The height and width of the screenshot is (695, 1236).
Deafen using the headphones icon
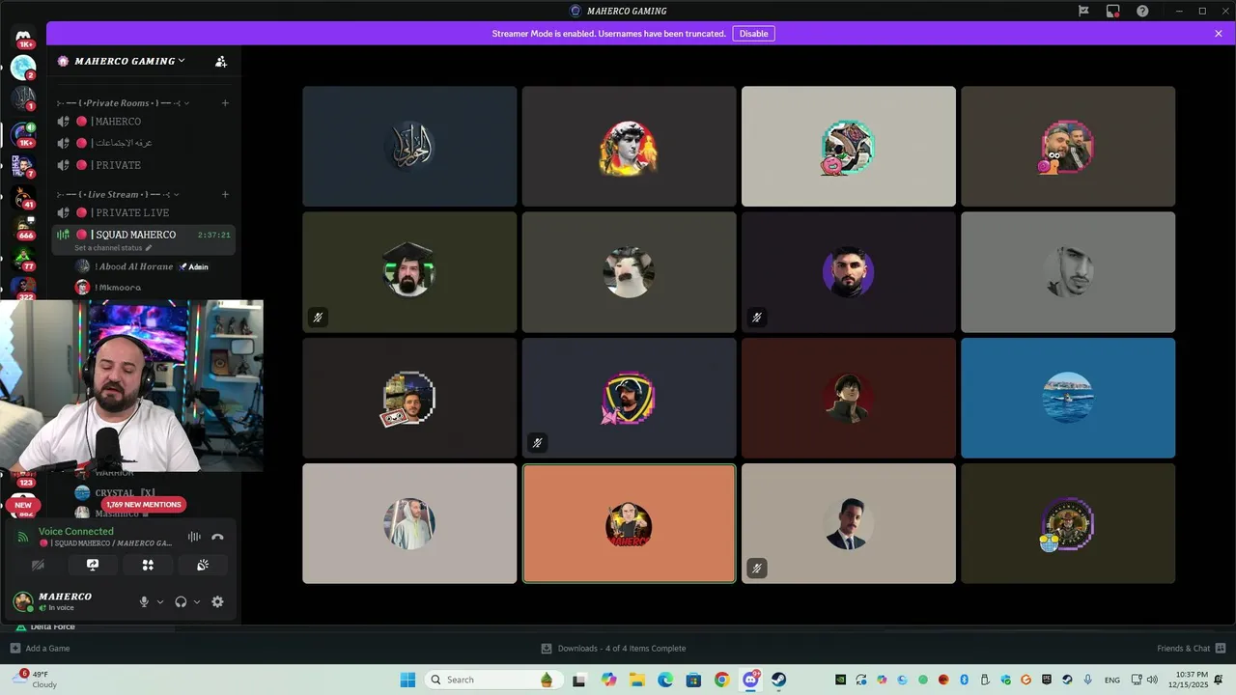pyautogui.click(x=181, y=601)
